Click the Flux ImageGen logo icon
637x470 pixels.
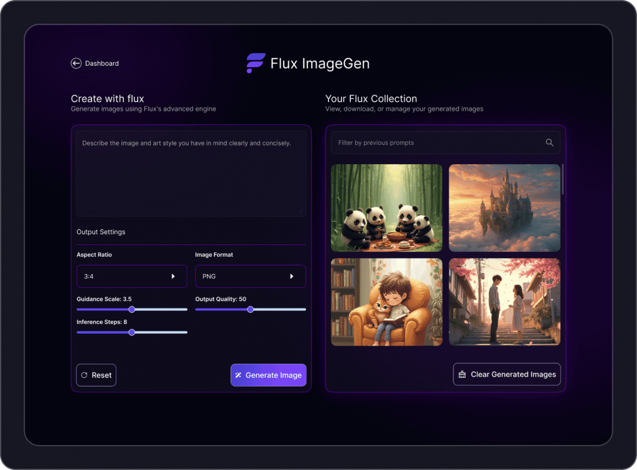(255, 63)
